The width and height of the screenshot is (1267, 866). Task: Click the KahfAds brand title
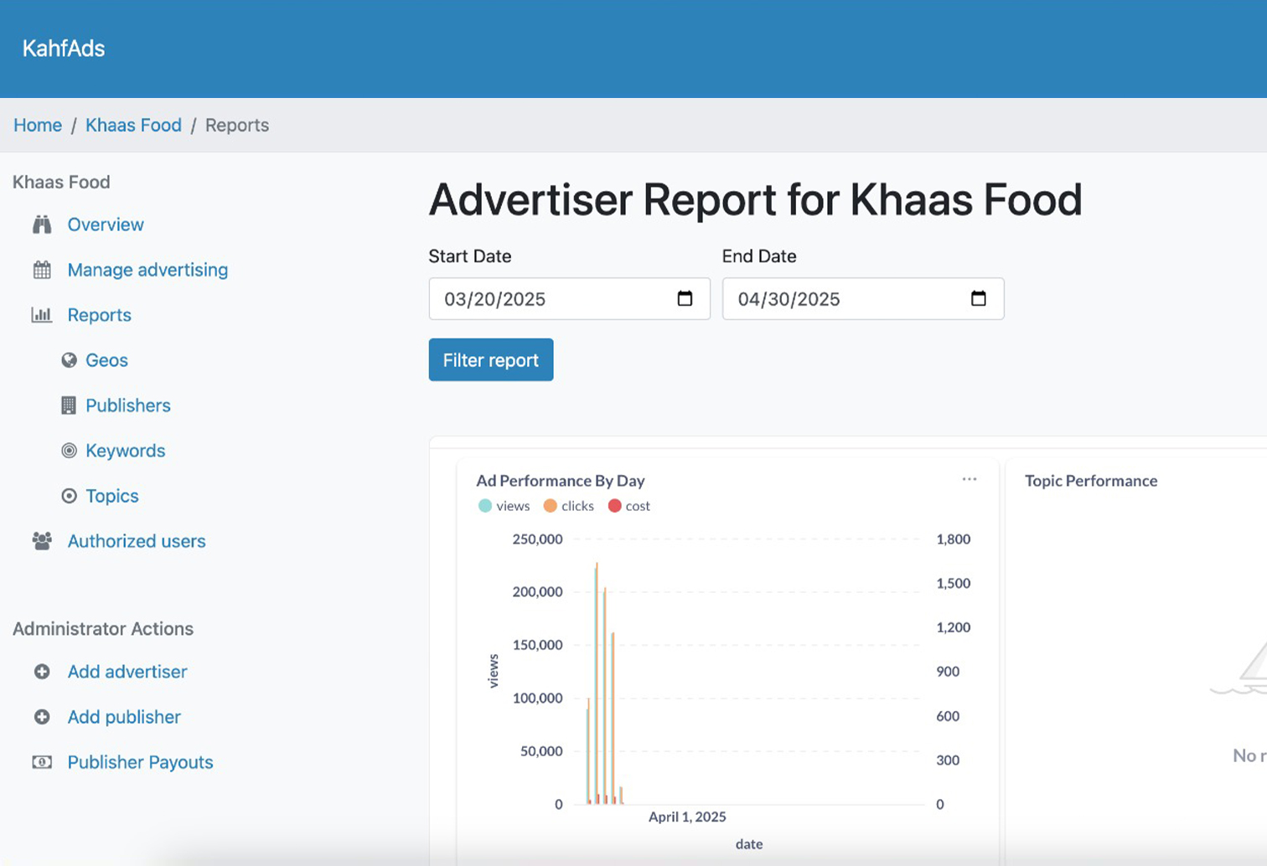[x=64, y=49]
